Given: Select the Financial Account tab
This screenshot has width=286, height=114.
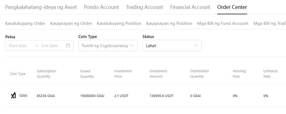Looking at the screenshot, I should click(190, 7).
